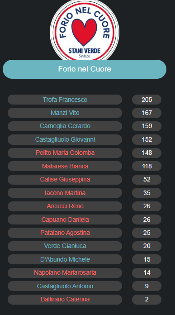Click Arcucci Rene name

click(65, 206)
